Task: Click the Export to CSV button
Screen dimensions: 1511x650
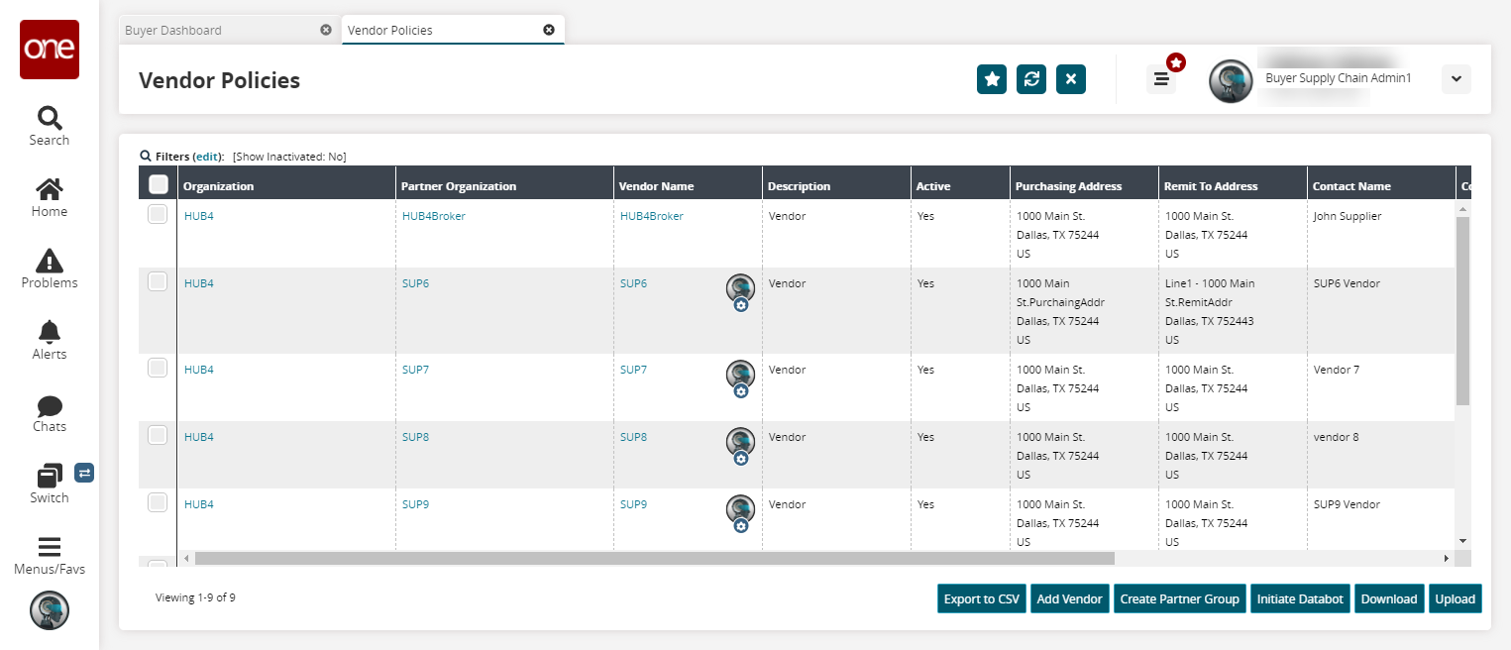Action: (x=981, y=598)
